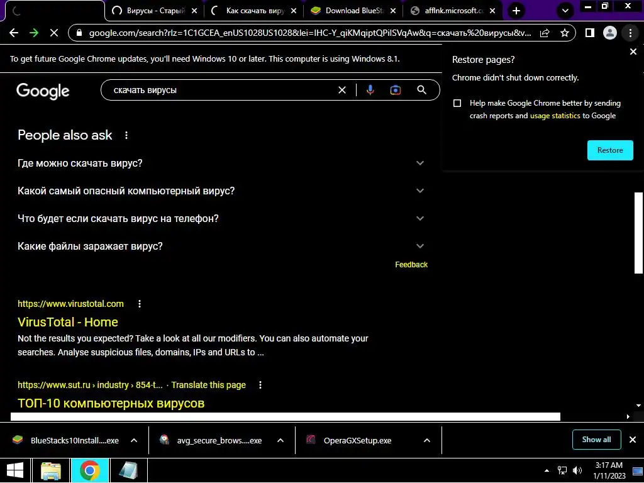The image size is (644, 483).
Task: Click the padlock site info icon
Action: [x=80, y=33]
